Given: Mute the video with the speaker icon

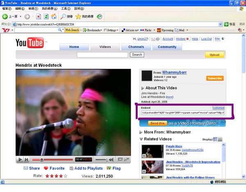Looking at the screenshot, I should click(111, 160).
